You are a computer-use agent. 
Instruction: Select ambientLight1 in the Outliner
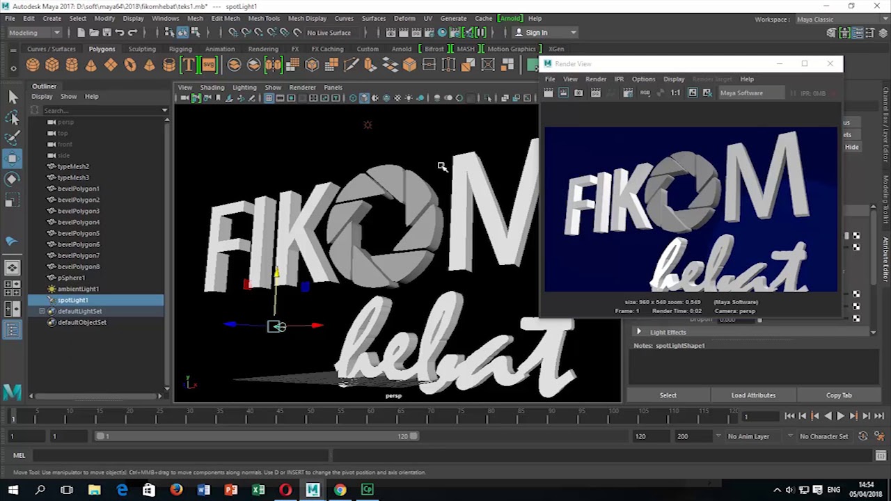click(x=78, y=289)
